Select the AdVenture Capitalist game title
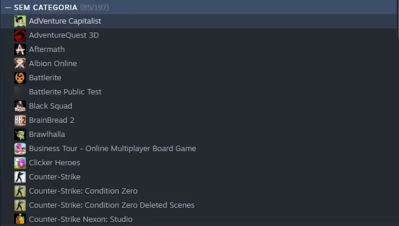 pos(65,21)
